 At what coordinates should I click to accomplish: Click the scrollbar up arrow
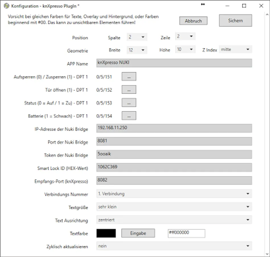[x=267, y=15]
